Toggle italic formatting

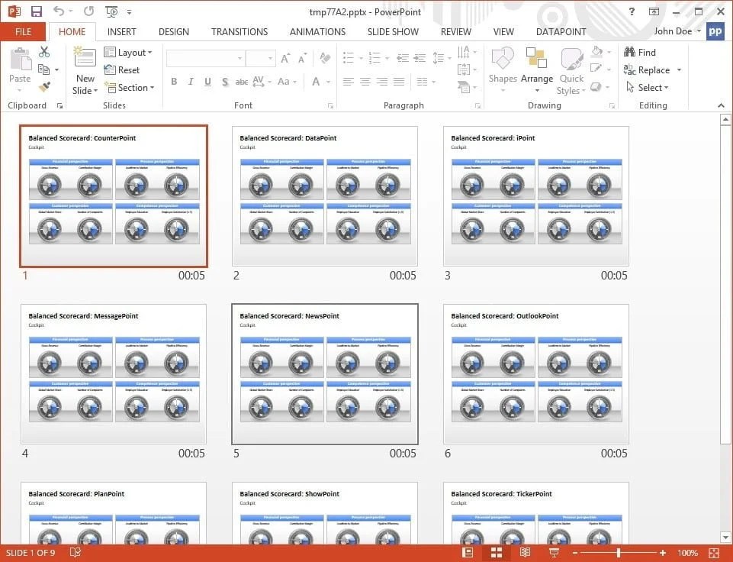[x=191, y=81]
